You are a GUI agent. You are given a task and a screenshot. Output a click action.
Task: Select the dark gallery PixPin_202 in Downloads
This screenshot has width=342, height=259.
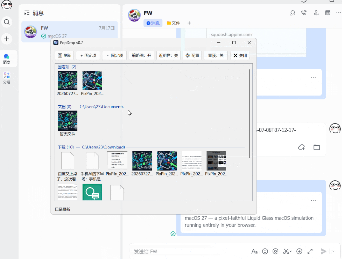(x=216, y=163)
